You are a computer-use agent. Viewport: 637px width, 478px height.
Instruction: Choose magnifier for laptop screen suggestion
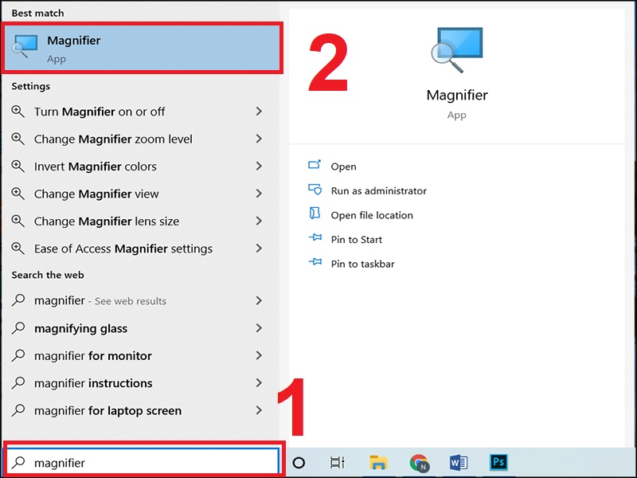[137, 410]
